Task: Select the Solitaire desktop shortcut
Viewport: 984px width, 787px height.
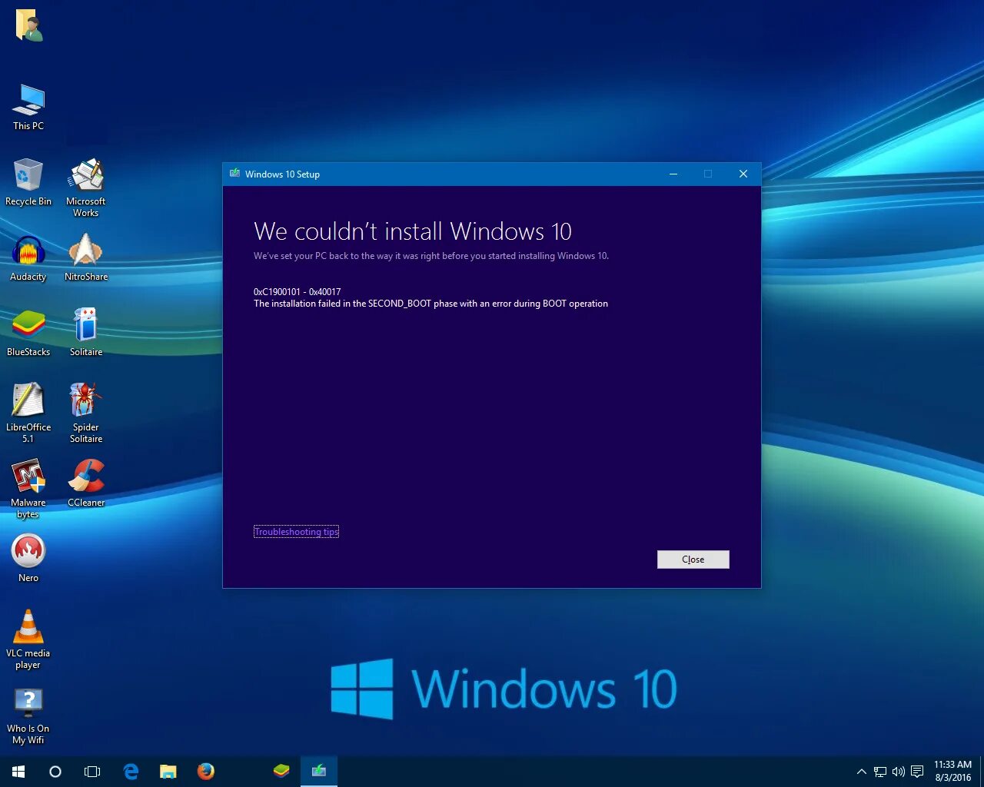Action: pyautogui.click(x=86, y=334)
